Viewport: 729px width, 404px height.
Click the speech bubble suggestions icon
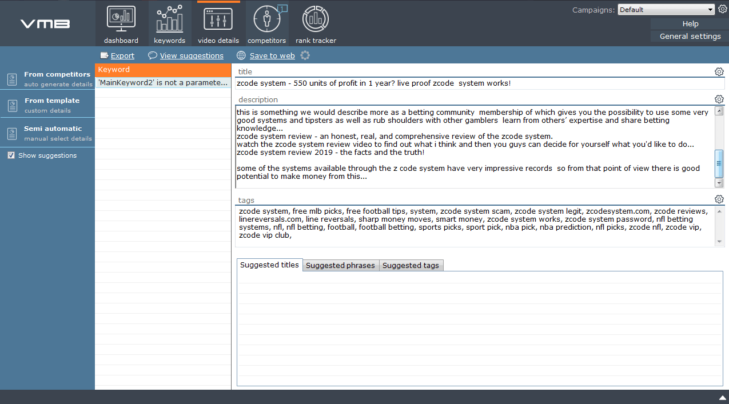[x=153, y=55]
